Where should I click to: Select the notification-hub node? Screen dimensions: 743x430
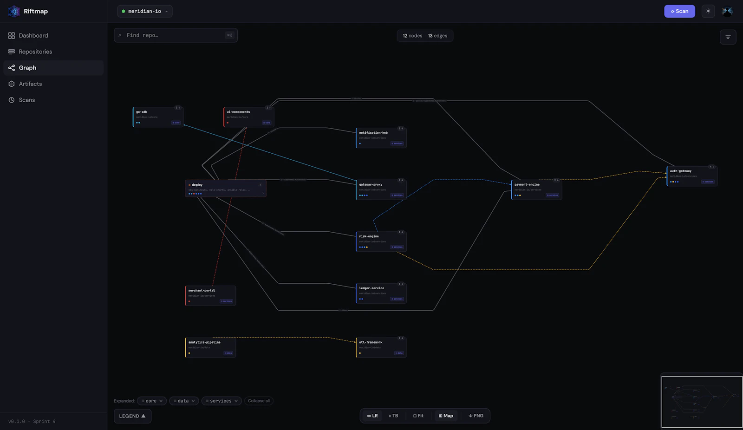point(381,138)
